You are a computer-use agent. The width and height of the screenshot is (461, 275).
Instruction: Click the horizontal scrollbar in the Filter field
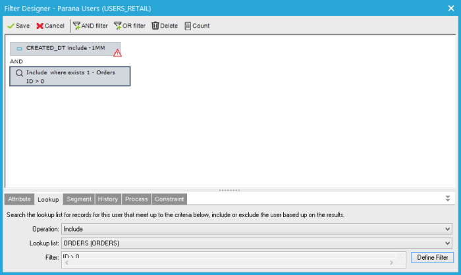230,262
